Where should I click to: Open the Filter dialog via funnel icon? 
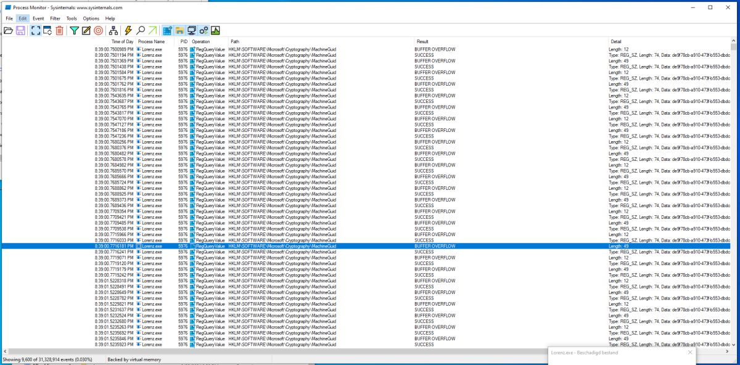click(x=75, y=30)
